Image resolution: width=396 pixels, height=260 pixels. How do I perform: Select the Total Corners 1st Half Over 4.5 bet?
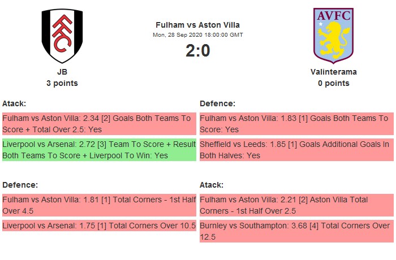[x=99, y=205]
